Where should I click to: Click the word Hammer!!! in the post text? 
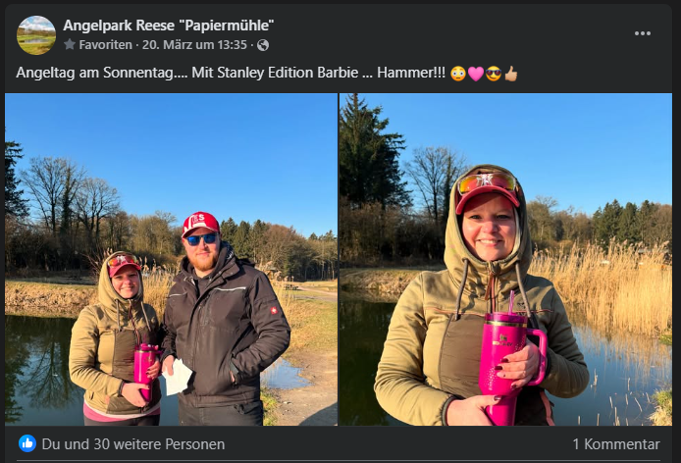[411, 73]
